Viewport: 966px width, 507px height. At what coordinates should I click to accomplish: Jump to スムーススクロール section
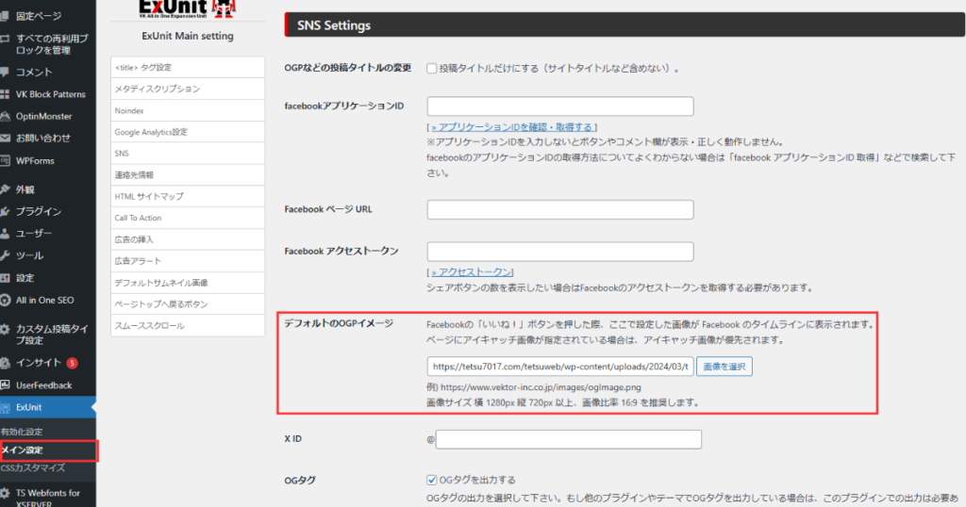click(188, 326)
